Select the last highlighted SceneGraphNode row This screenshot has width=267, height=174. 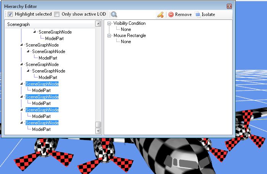coord(42,123)
